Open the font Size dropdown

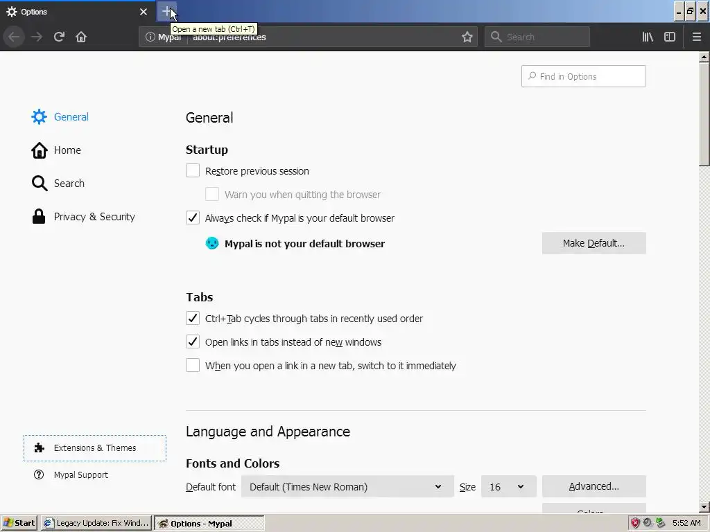coord(508,486)
